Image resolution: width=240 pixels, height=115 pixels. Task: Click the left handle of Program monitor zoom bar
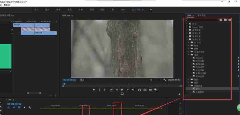click(63, 86)
